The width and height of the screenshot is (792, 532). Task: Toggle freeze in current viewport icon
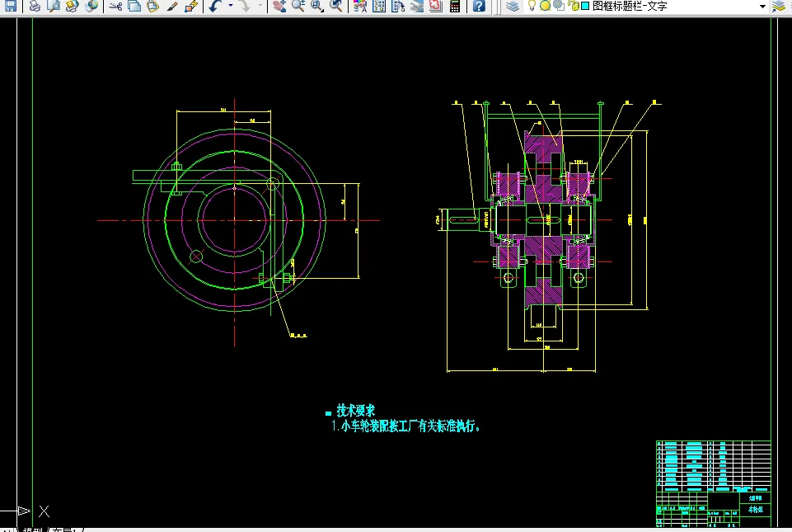pyautogui.click(x=559, y=6)
